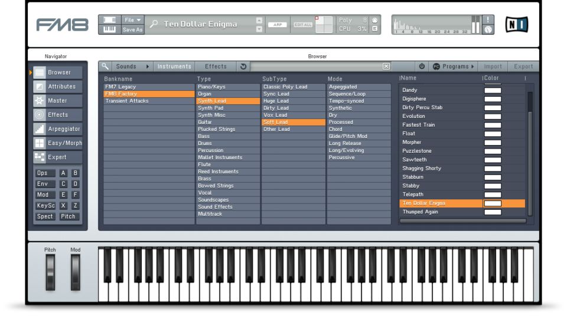
Task: Click the Native Instruments logo
Action: 517,25
